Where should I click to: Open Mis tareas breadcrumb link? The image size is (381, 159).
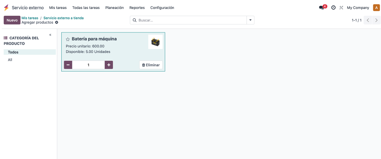30,18
